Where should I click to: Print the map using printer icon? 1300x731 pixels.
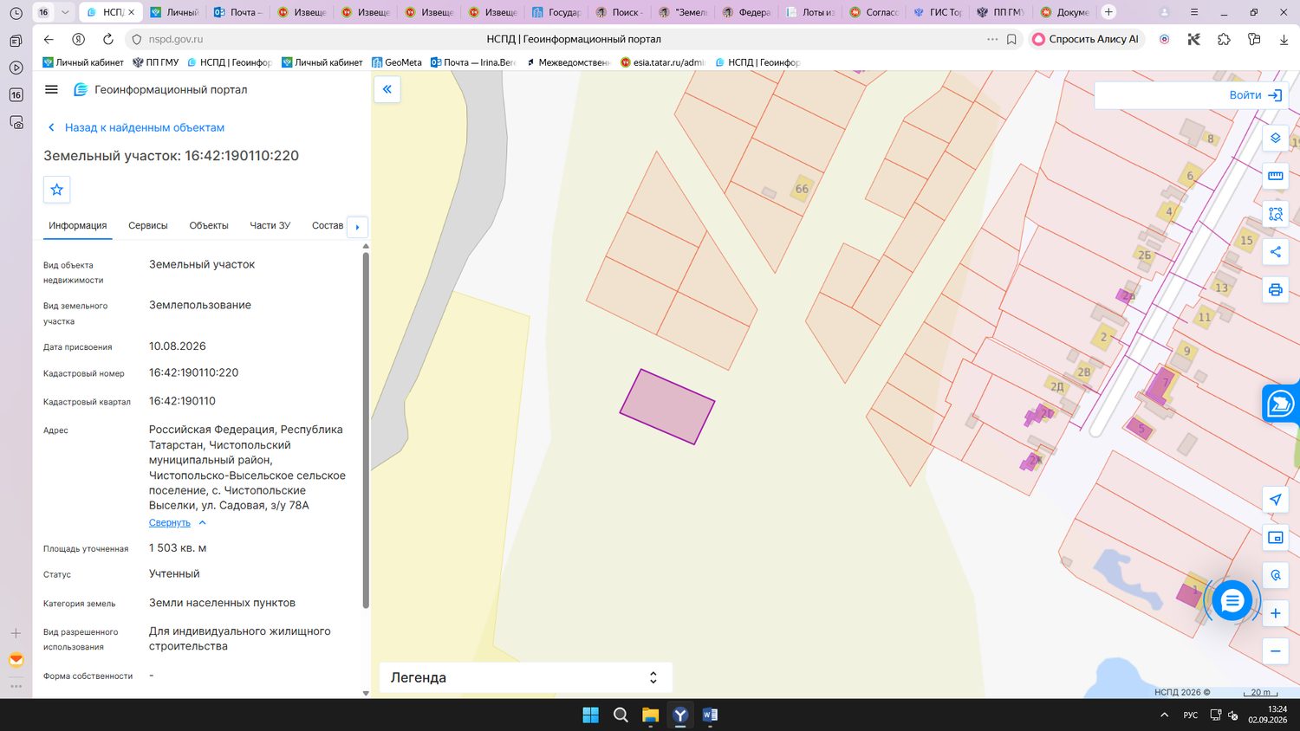click(x=1275, y=290)
